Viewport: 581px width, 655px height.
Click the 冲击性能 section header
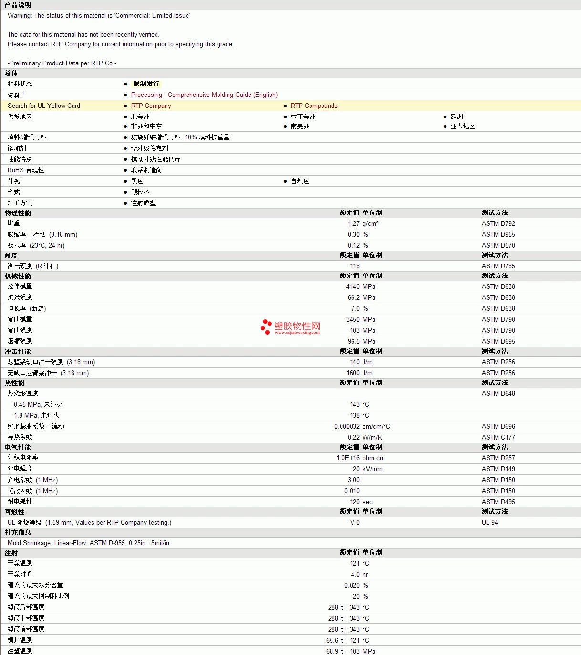[18, 351]
